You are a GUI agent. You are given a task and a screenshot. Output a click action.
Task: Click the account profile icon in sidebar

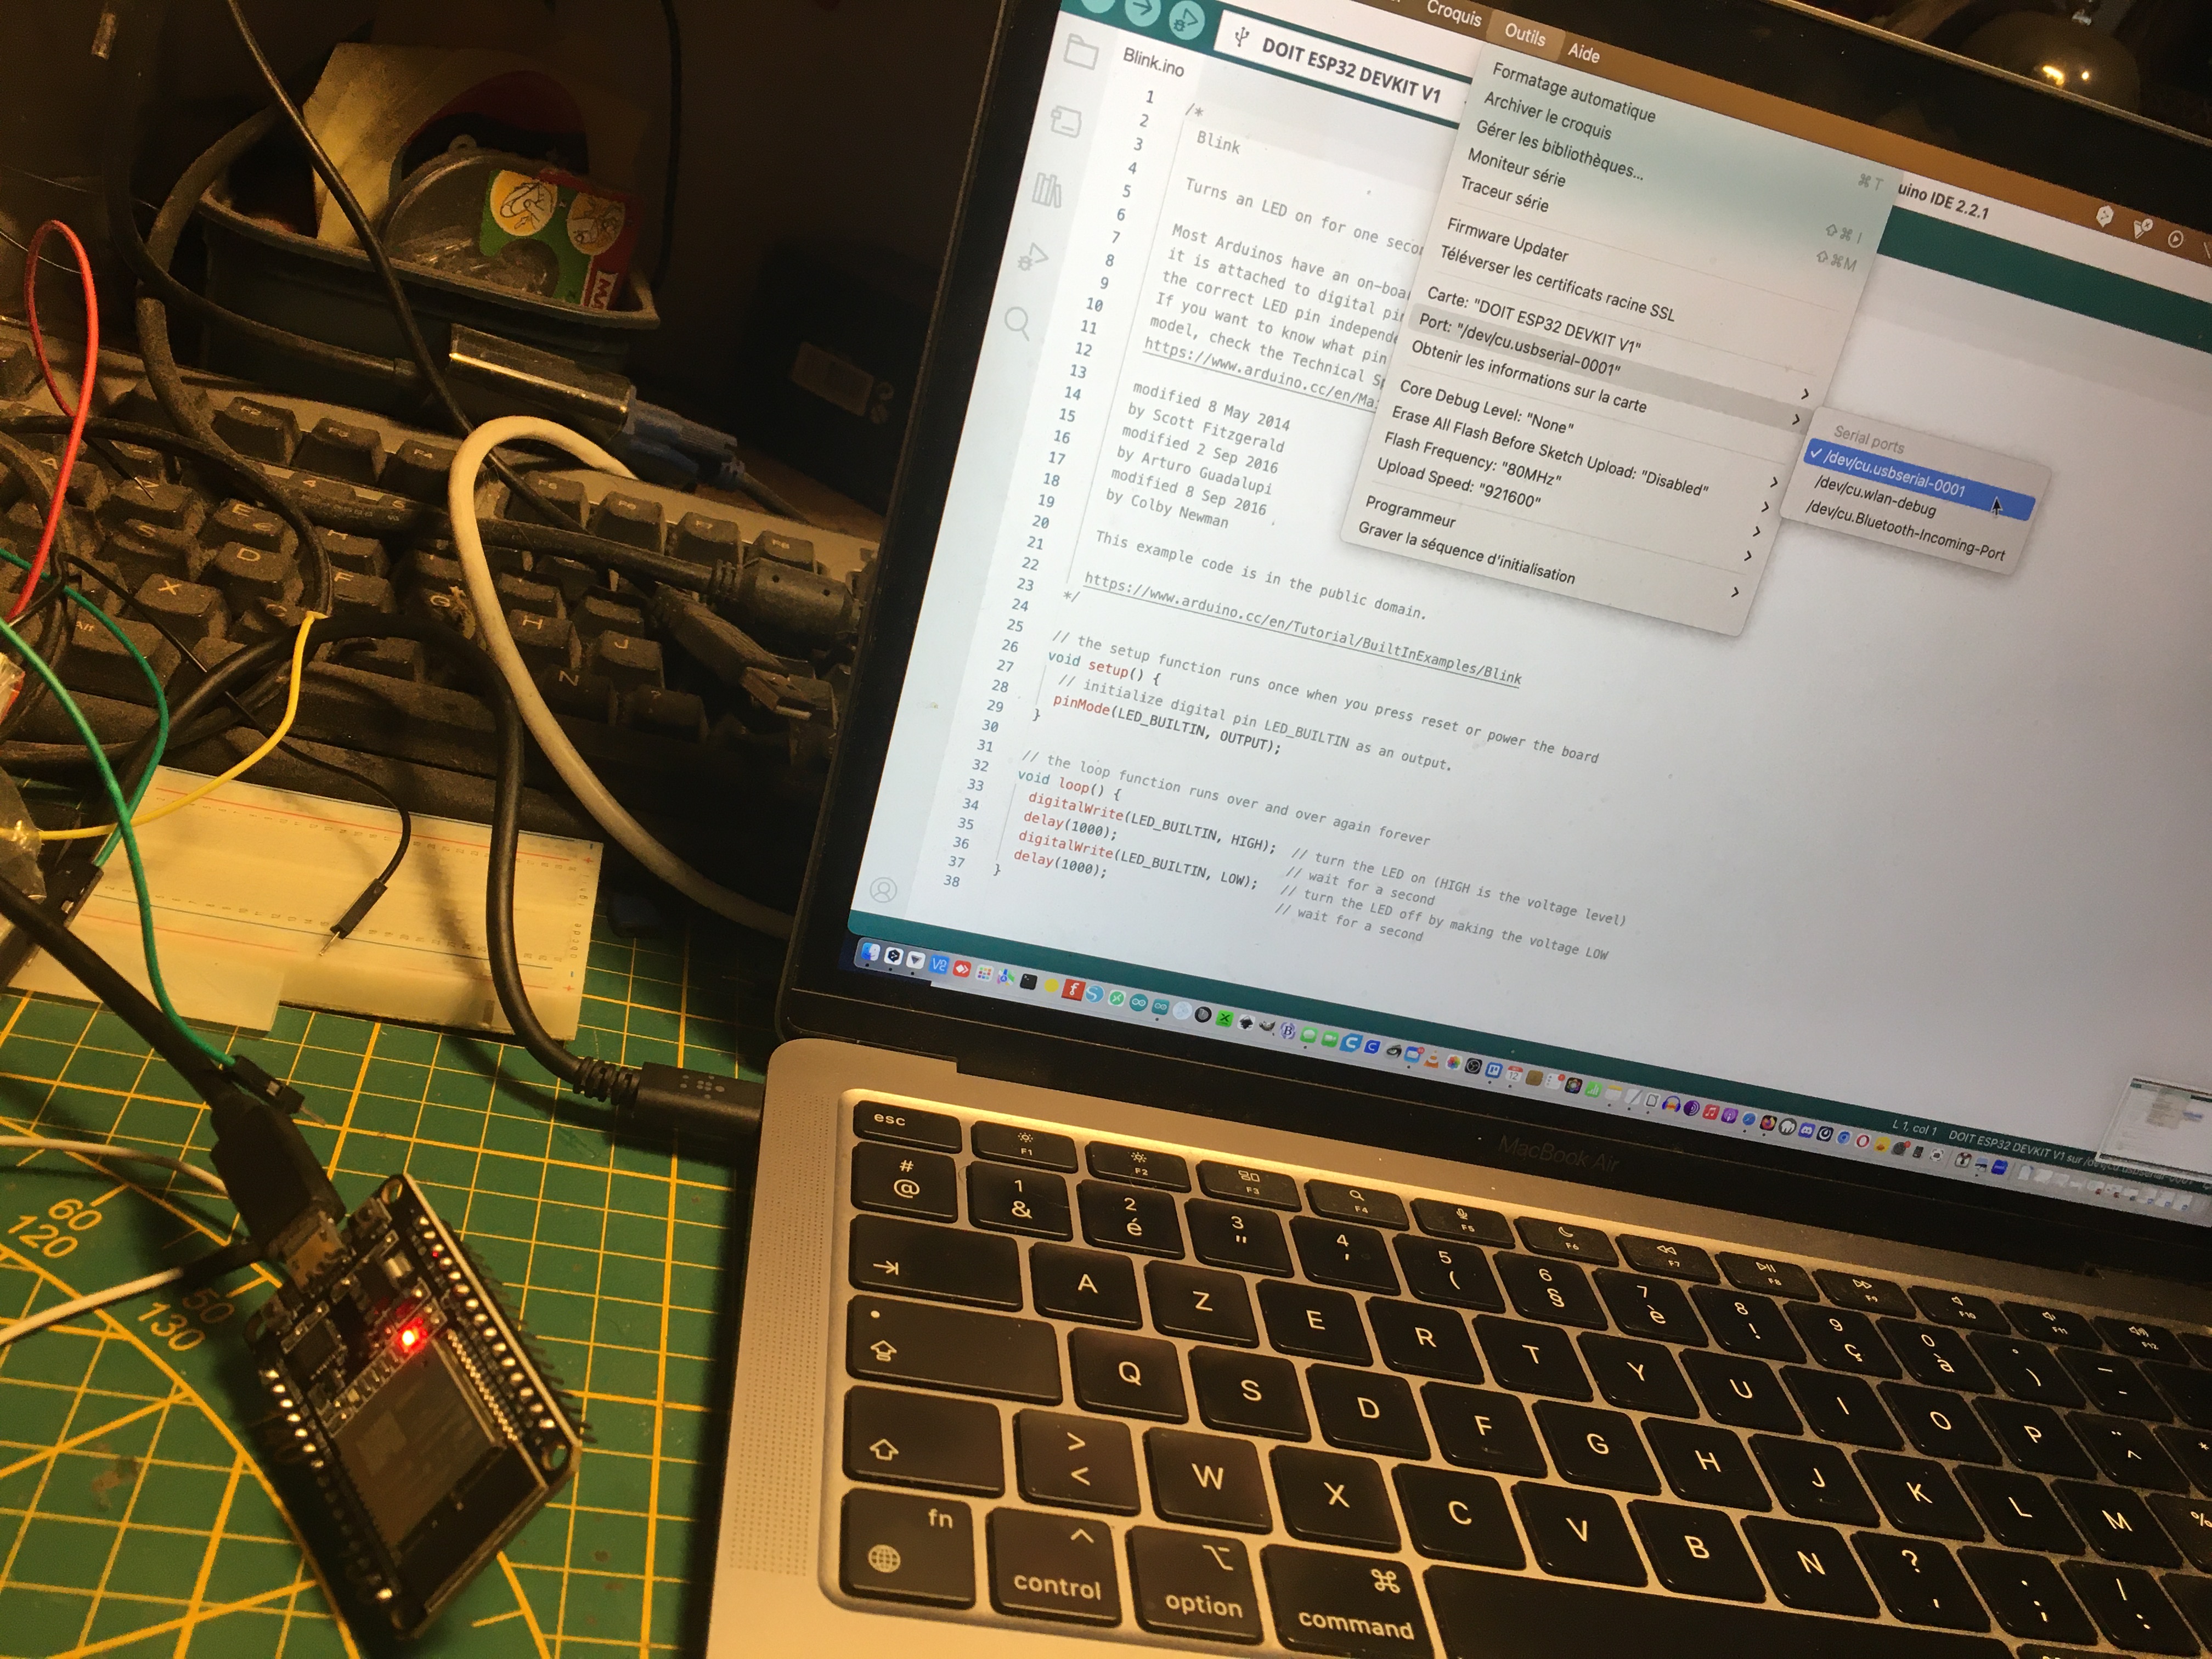883,889
